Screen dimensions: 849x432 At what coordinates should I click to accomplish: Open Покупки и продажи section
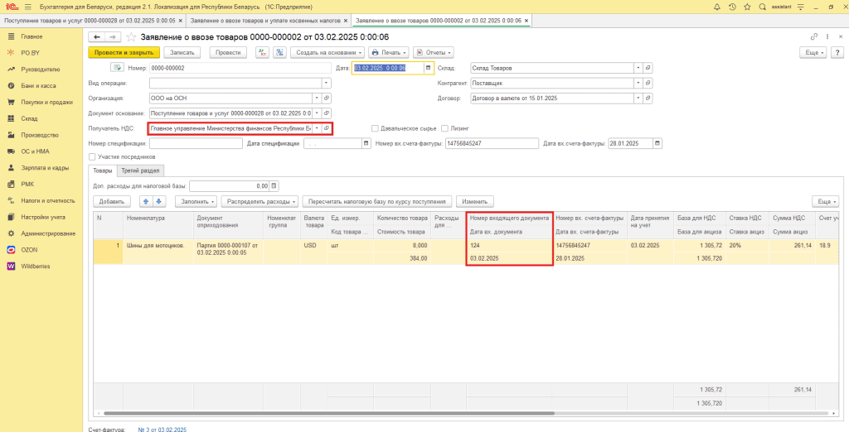(x=47, y=102)
